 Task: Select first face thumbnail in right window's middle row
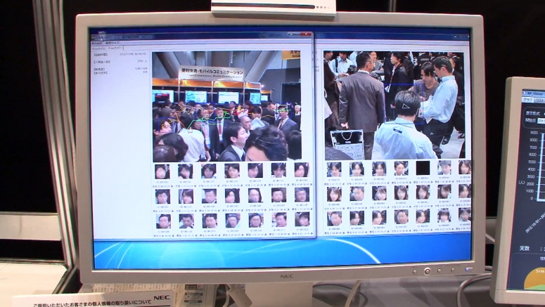tap(333, 194)
